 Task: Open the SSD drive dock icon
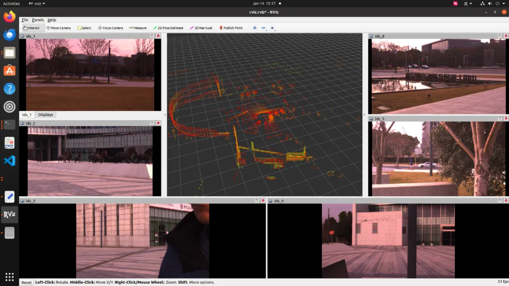pos(9,232)
